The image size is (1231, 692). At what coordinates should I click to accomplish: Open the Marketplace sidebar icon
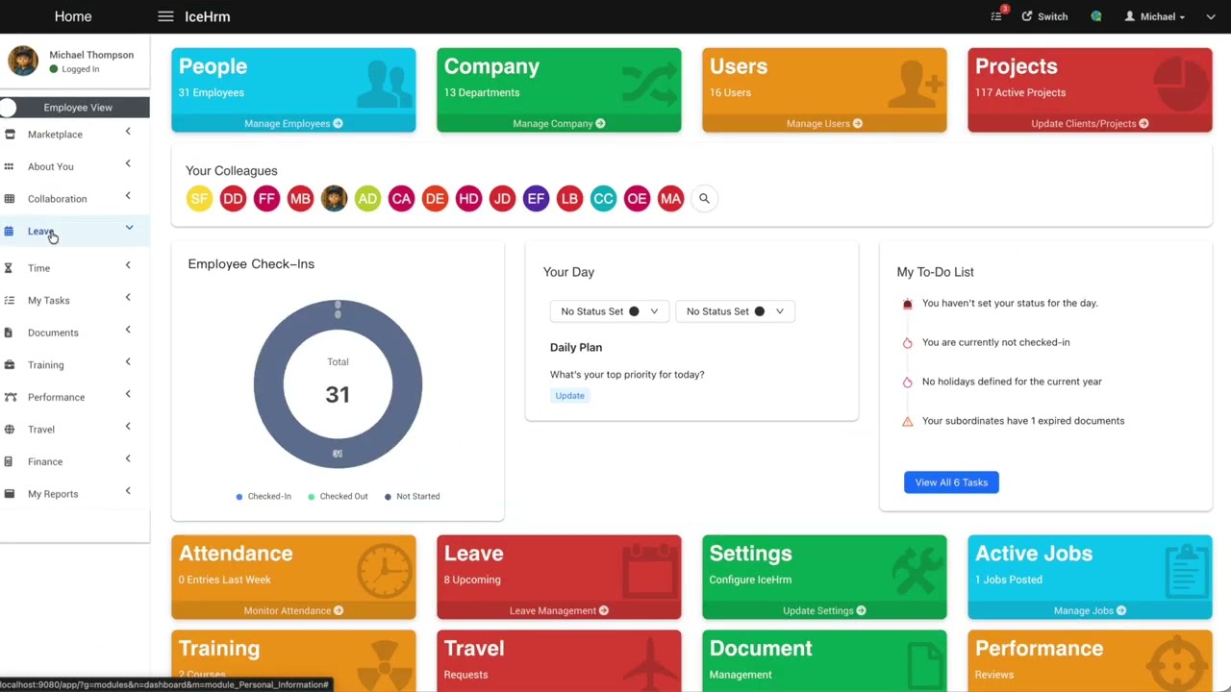[9, 135]
